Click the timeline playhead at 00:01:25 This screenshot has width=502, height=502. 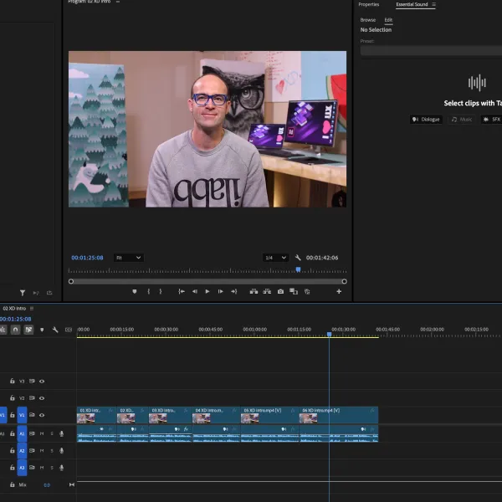(329, 334)
